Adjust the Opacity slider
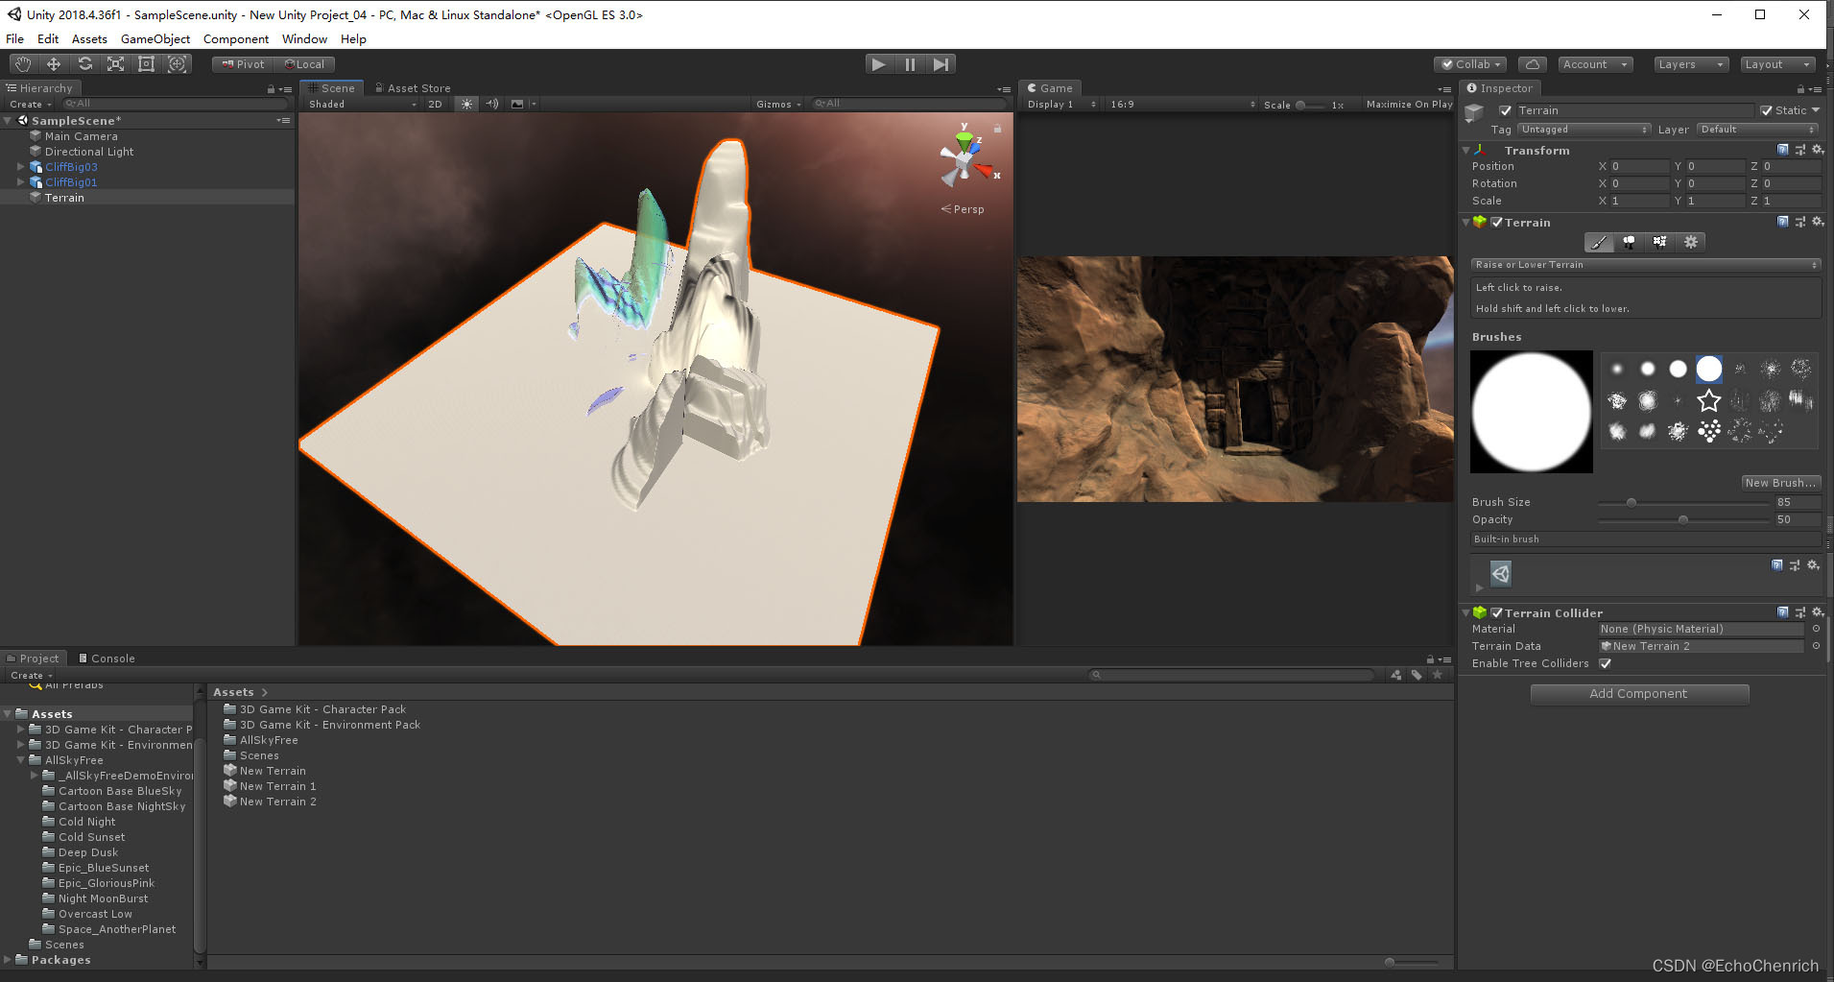 tap(1683, 519)
